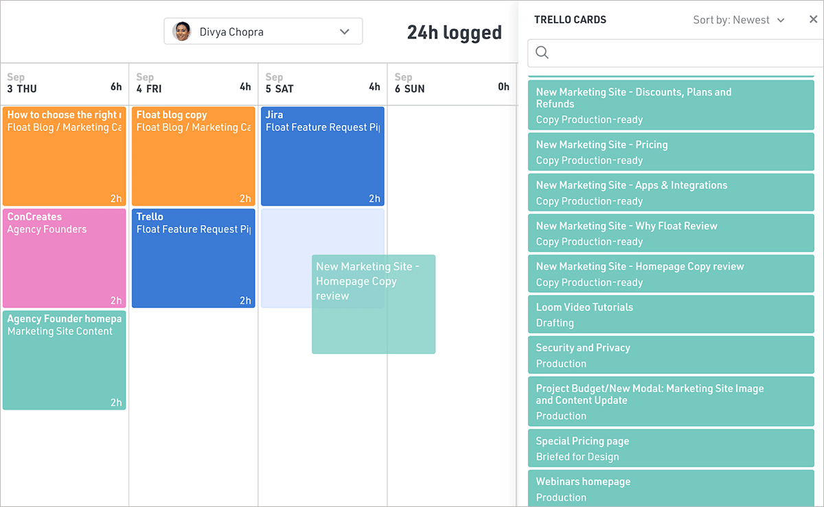This screenshot has height=507, width=824.
Task: Open the How to choose the right entry
Action: pyautogui.click(x=64, y=156)
